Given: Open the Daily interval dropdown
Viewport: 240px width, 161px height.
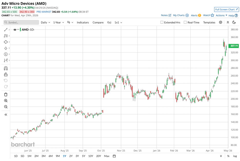Looking at the screenshot, I should coord(45,22).
